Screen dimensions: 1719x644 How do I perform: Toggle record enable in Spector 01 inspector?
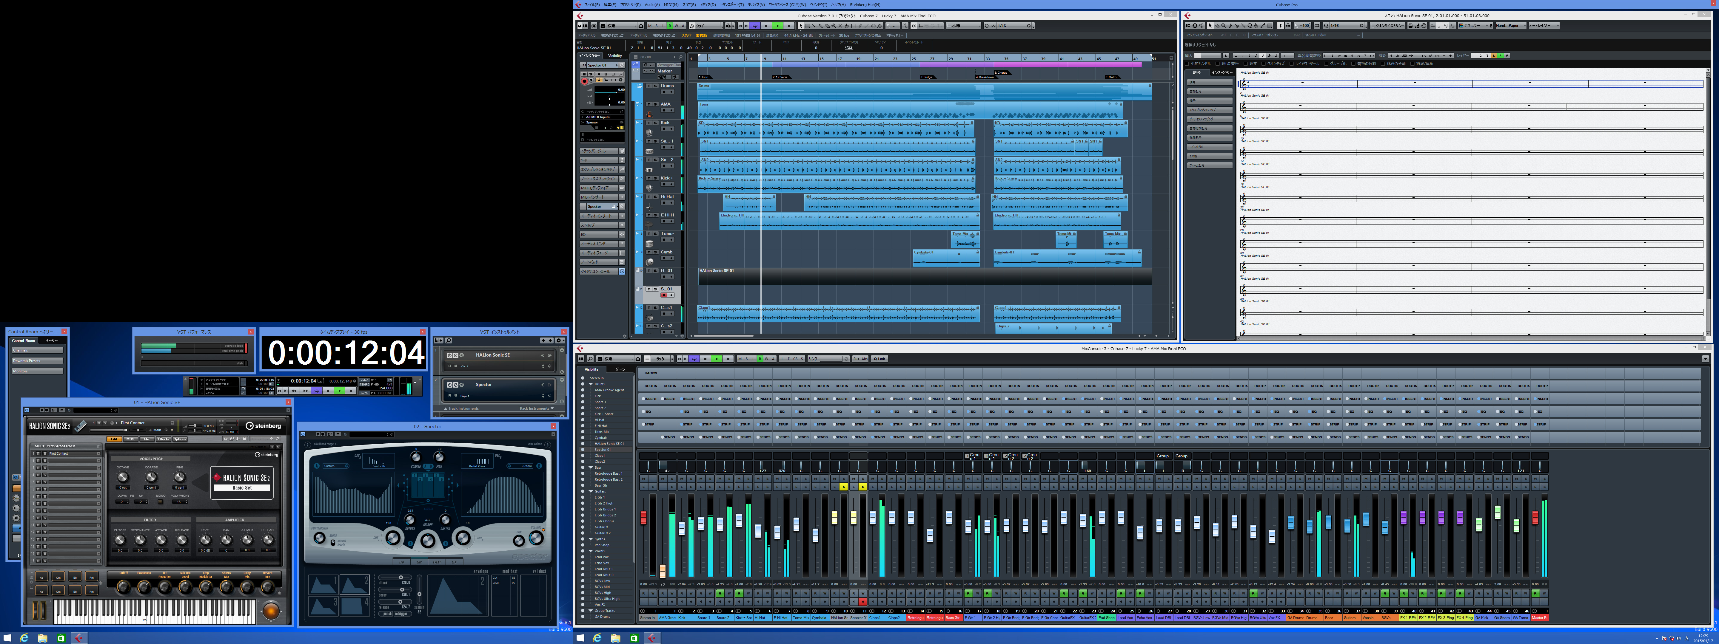585,81
